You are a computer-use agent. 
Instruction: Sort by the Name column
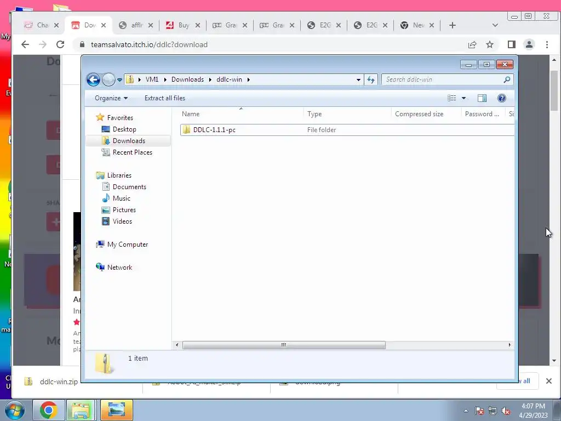point(241,114)
